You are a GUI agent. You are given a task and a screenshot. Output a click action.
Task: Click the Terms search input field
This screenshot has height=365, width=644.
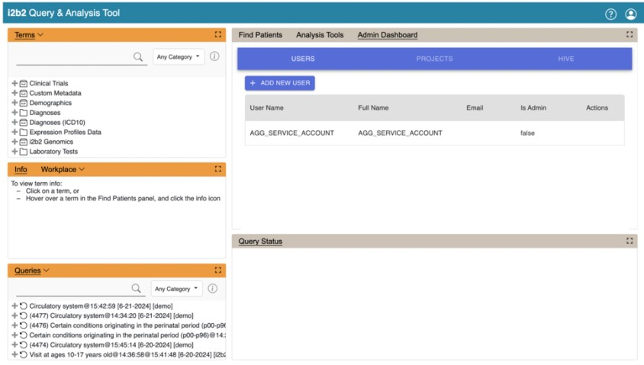[x=72, y=57]
